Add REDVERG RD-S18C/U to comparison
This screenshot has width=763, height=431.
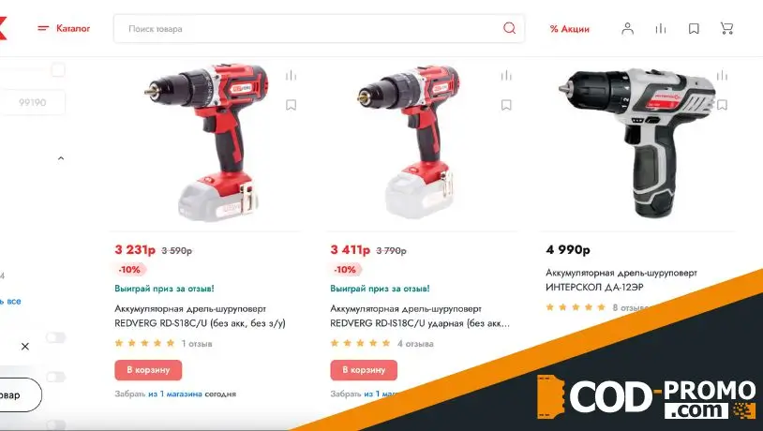tap(291, 75)
